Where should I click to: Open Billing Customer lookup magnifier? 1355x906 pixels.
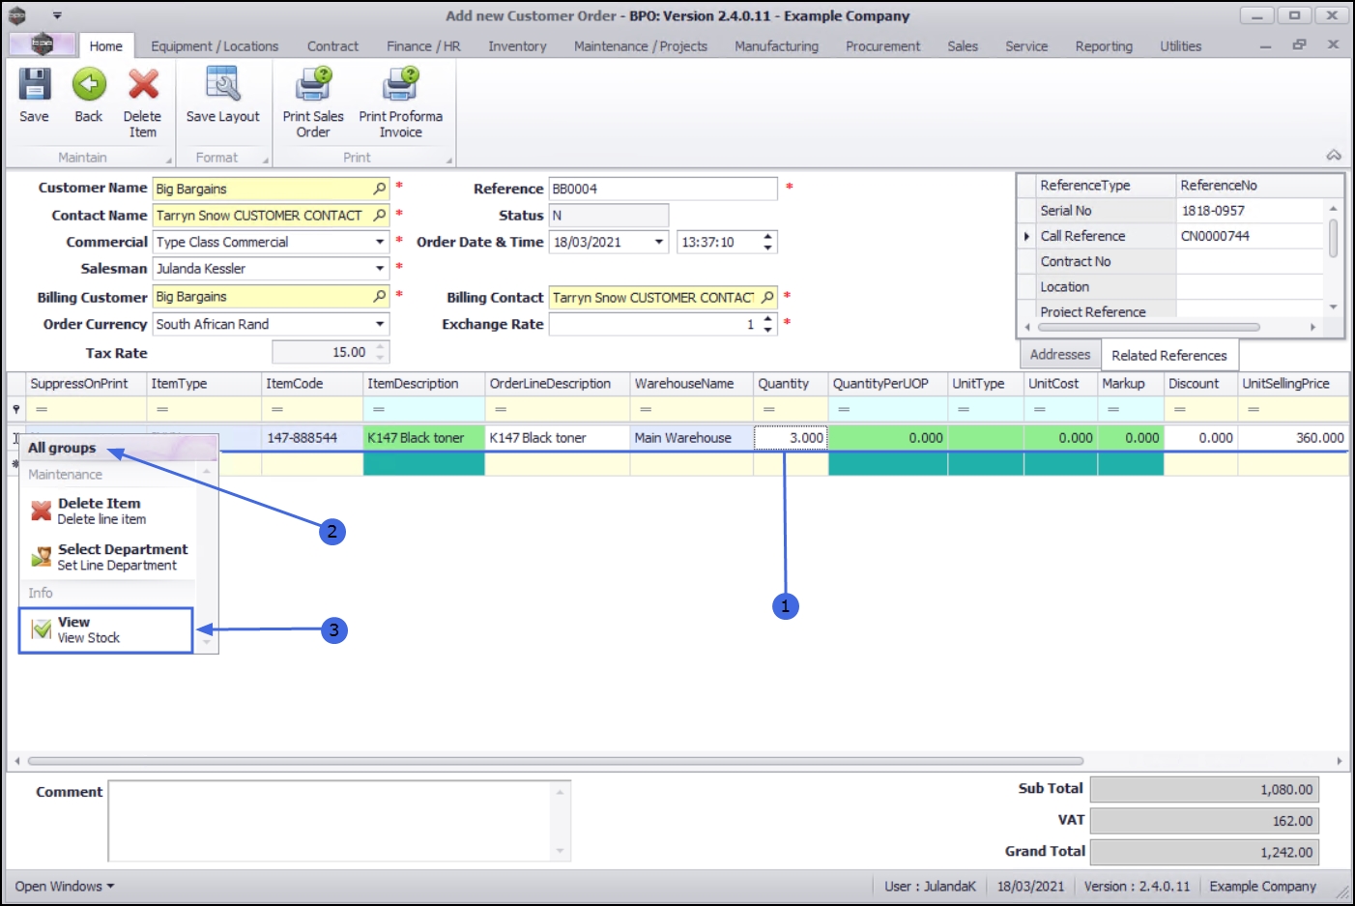(x=380, y=296)
